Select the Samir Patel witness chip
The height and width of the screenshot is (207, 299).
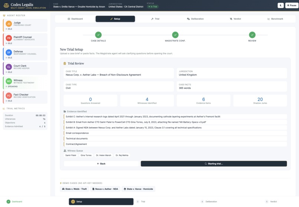(71, 155)
